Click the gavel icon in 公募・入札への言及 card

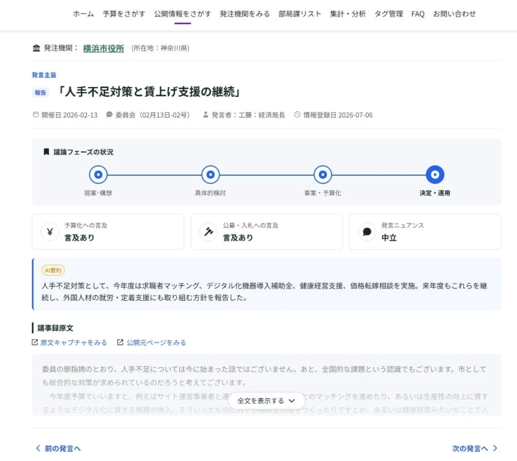pos(209,232)
